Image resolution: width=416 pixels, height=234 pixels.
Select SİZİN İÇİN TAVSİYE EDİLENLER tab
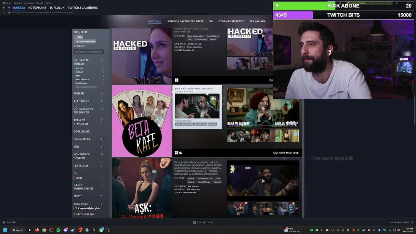[x=185, y=21]
